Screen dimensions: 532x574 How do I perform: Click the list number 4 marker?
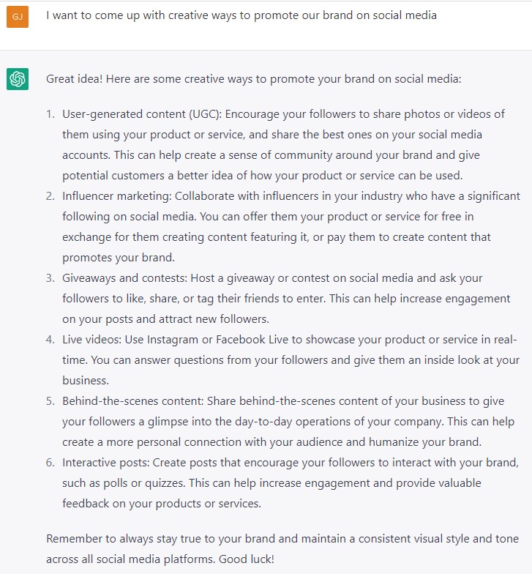[x=50, y=340]
